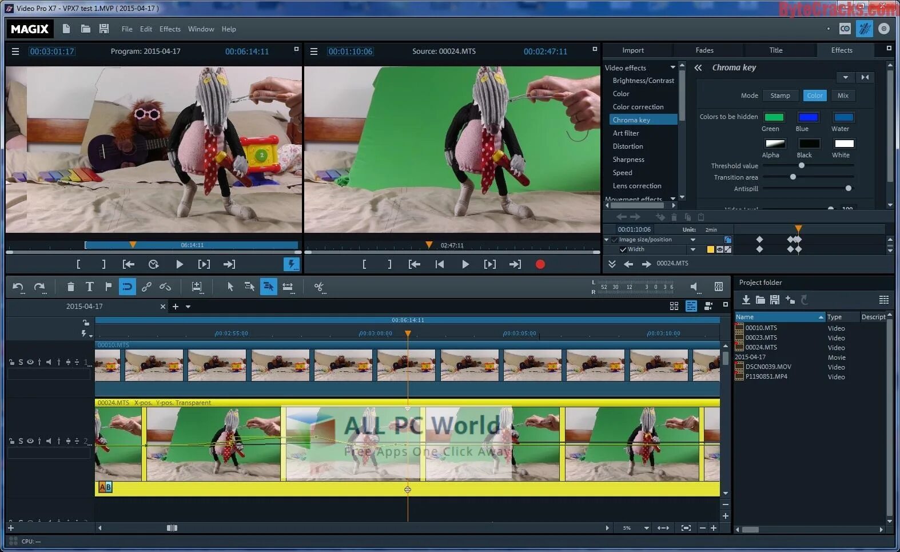Open the Width keyframe row dropdown

(x=693, y=249)
